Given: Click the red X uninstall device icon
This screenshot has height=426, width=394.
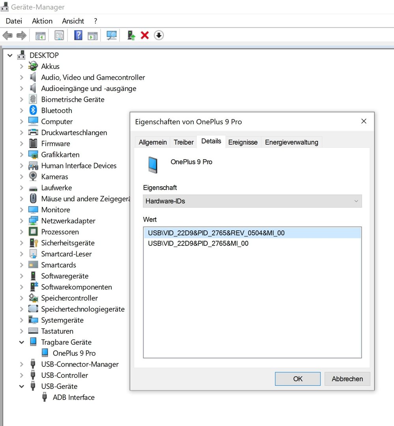Looking at the screenshot, I should (145, 35).
